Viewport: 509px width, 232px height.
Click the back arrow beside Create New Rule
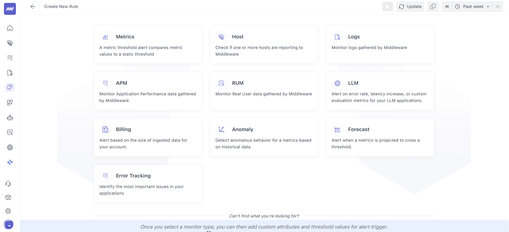pyautogui.click(x=33, y=7)
